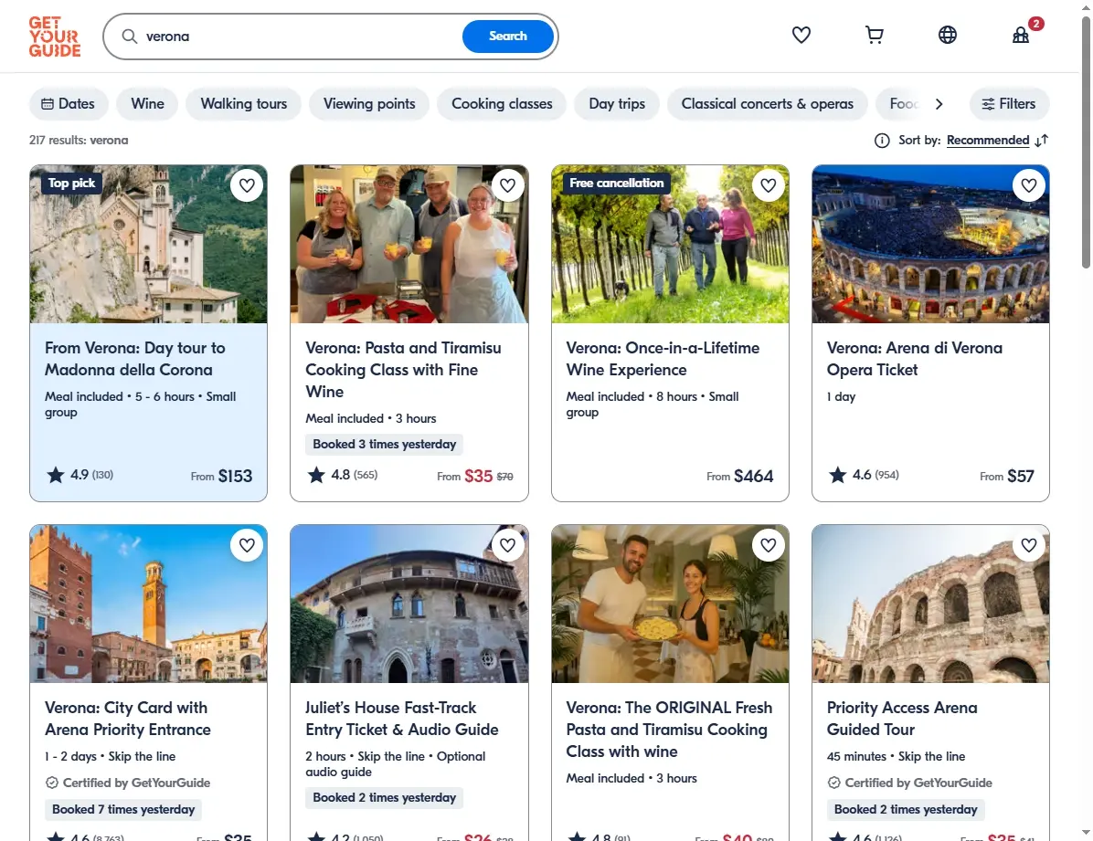Screen dimensions: 1093x841
Task: Click the cooking class group photo
Action: pyautogui.click(x=409, y=244)
